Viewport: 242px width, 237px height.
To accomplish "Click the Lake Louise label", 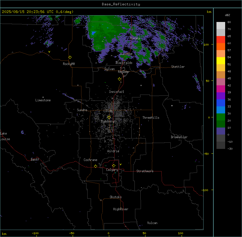I will point(5,136).
